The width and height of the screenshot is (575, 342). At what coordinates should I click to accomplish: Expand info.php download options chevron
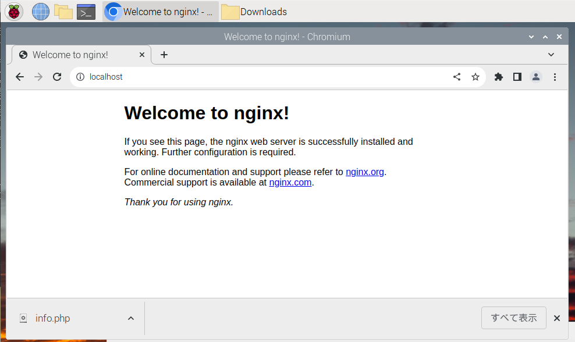131,318
